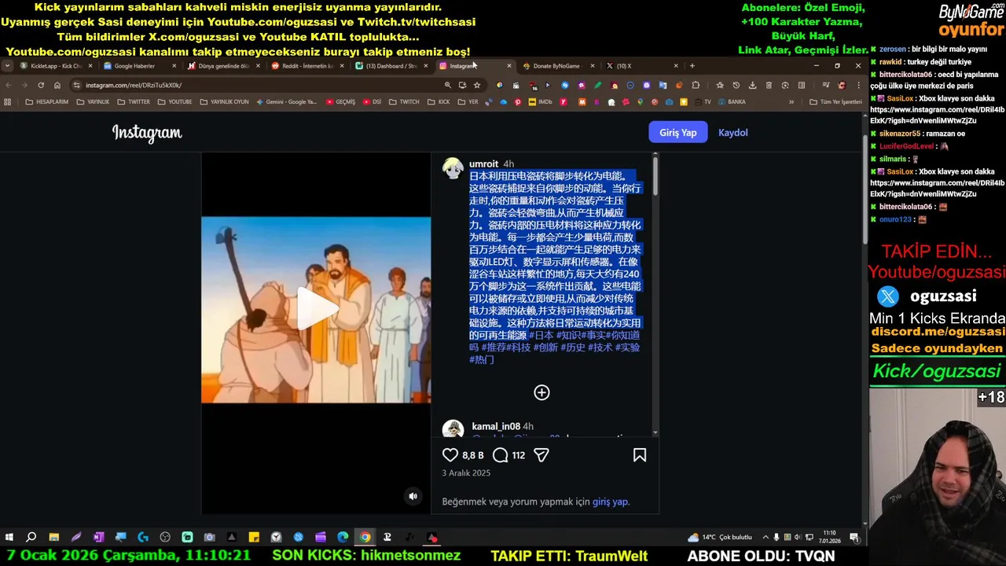1006x566 pixels.
Task: Open the browser downloads icon
Action: click(752, 85)
